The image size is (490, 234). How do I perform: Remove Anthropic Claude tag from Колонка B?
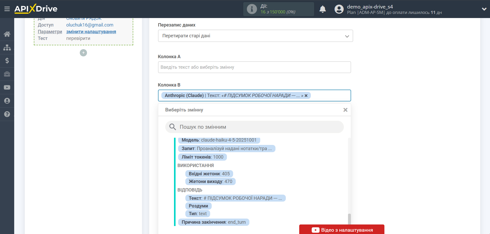306,96
